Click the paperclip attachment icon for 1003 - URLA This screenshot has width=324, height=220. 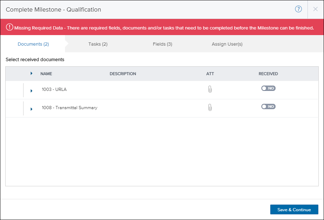210,89
